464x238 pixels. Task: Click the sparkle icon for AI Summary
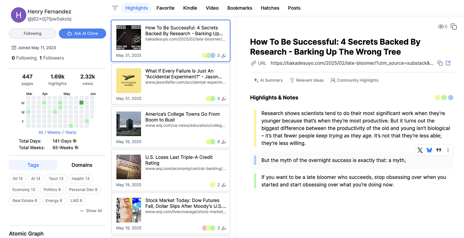tap(256, 80)
